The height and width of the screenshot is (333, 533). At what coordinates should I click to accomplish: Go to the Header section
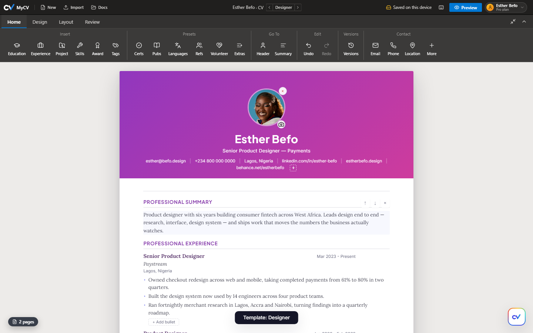pos(263,49)
